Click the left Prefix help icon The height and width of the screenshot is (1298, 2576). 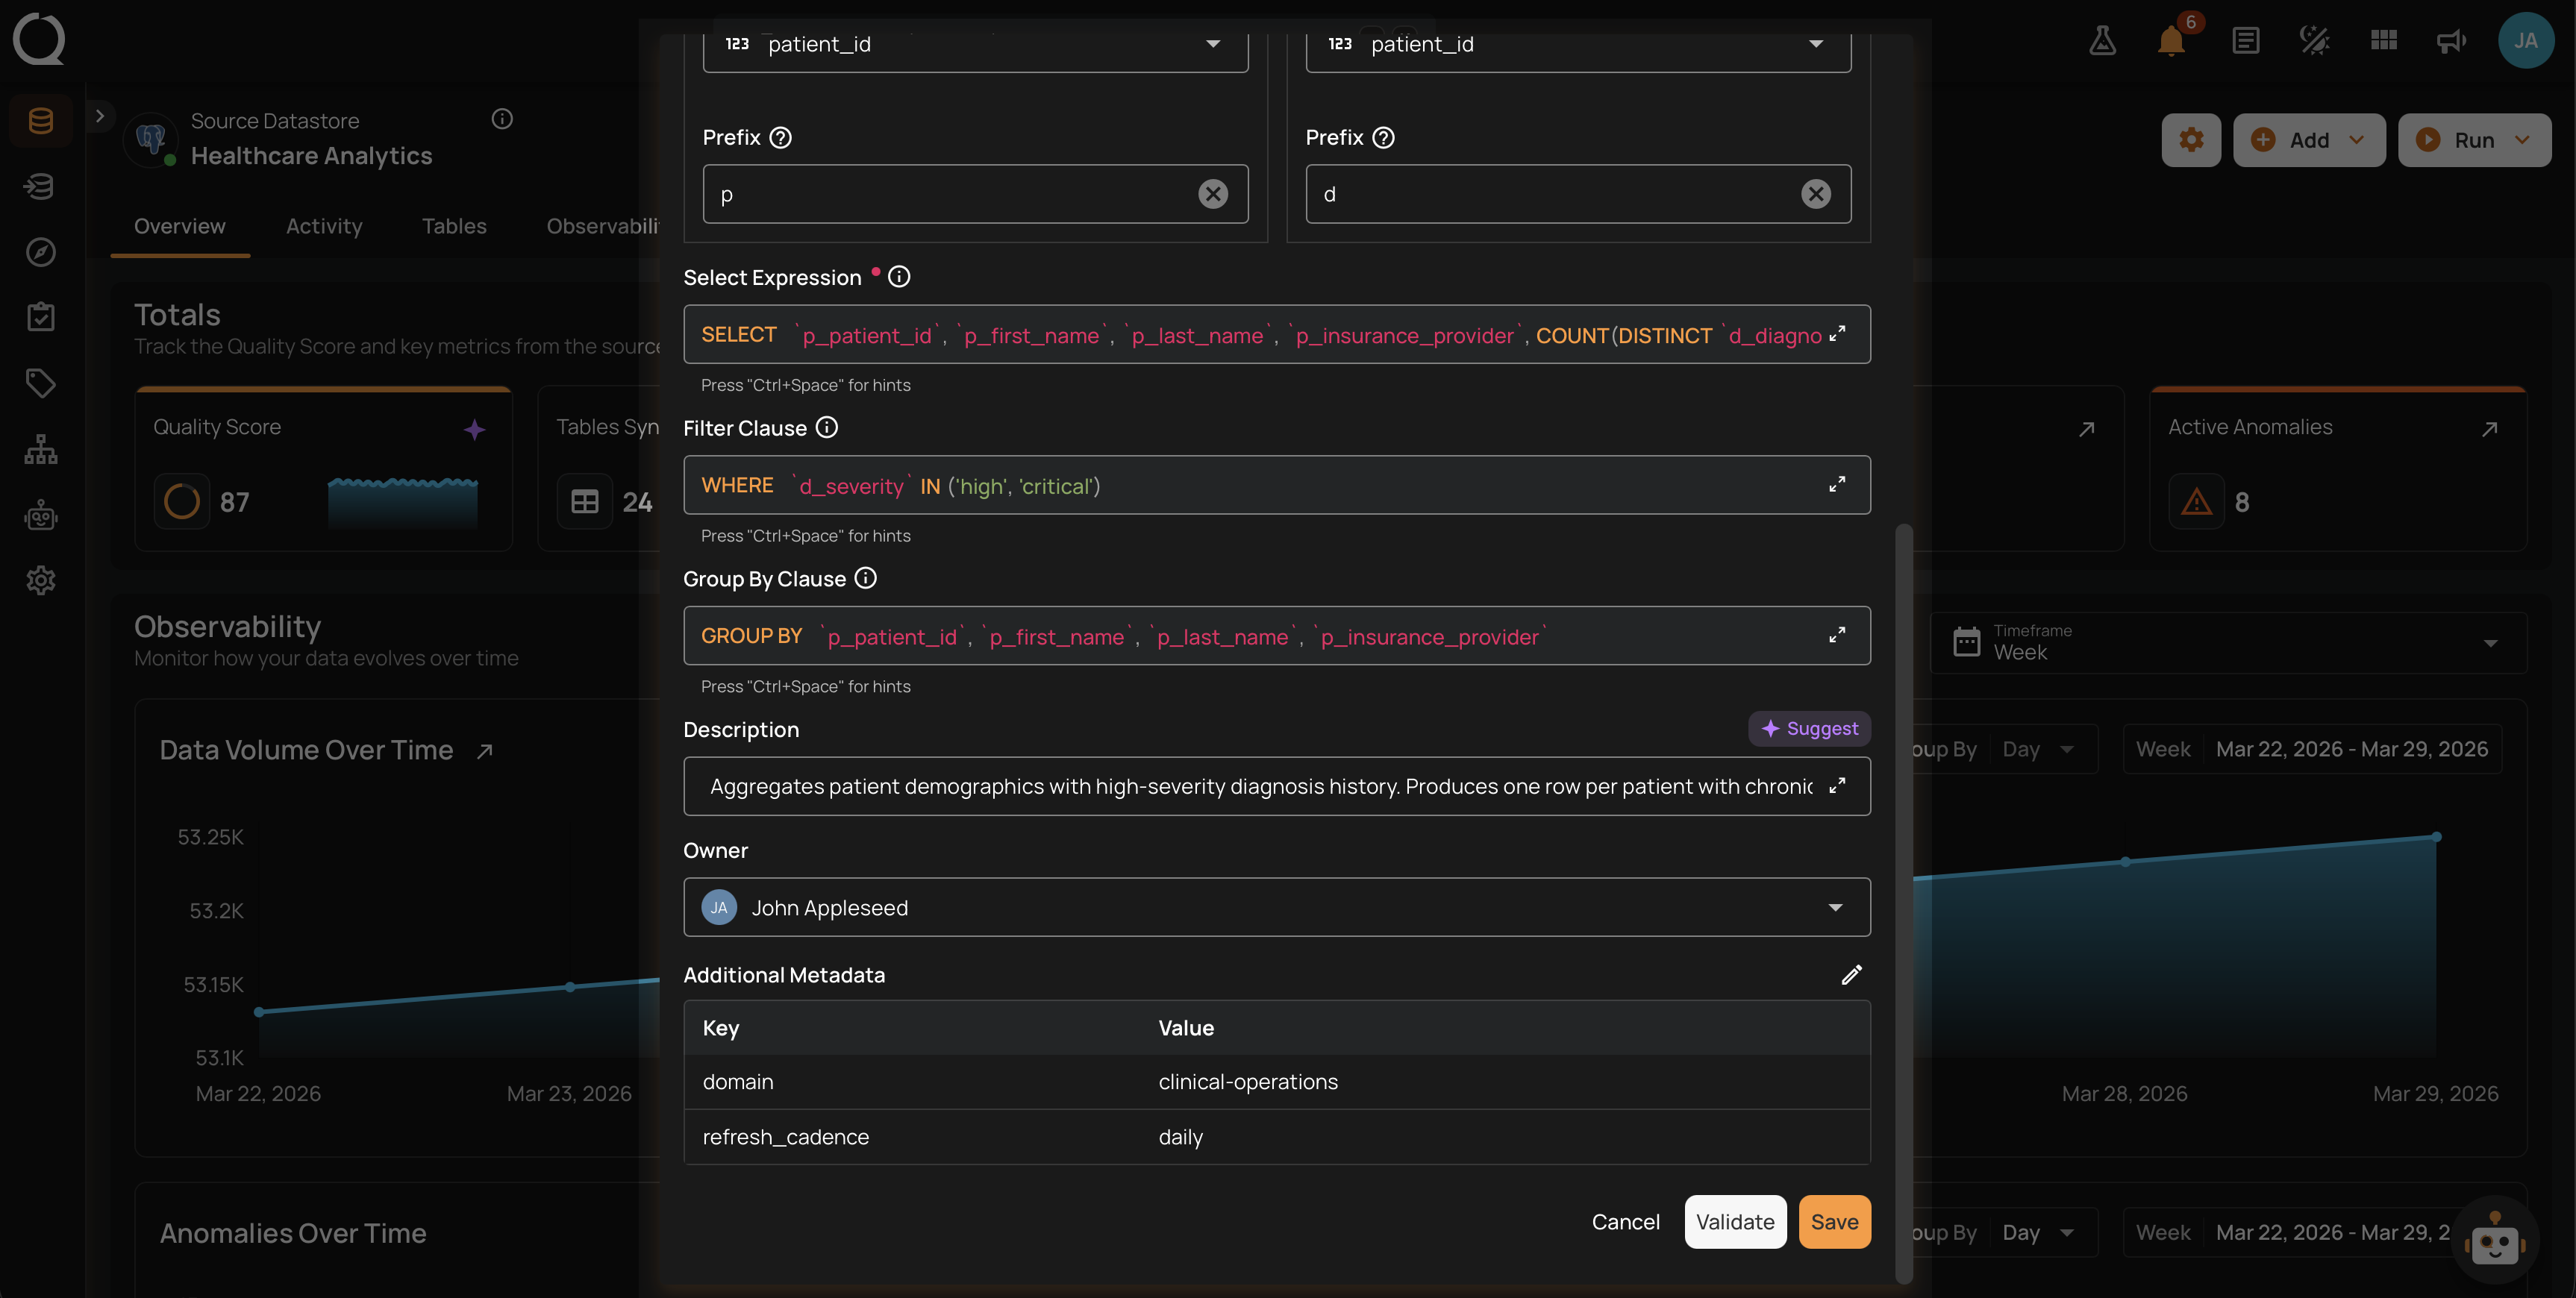click(x=781, y=138)
